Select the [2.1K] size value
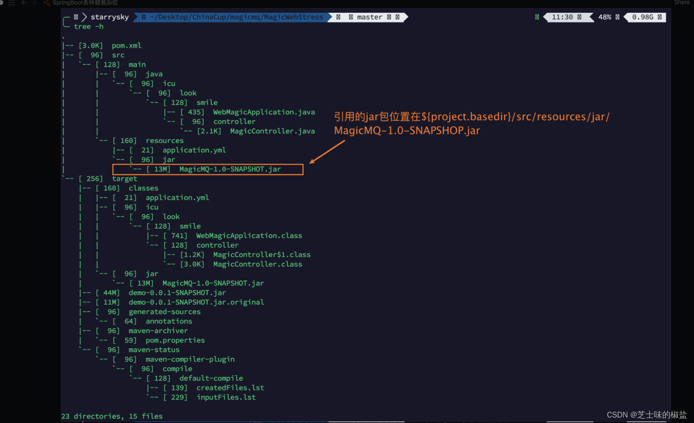Image resolution: width=694 pixels, height=423 pixels. pyautogui.click(x=209, y=131)
